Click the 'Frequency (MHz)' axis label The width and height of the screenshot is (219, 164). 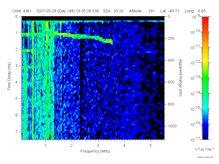coord(95,151)
